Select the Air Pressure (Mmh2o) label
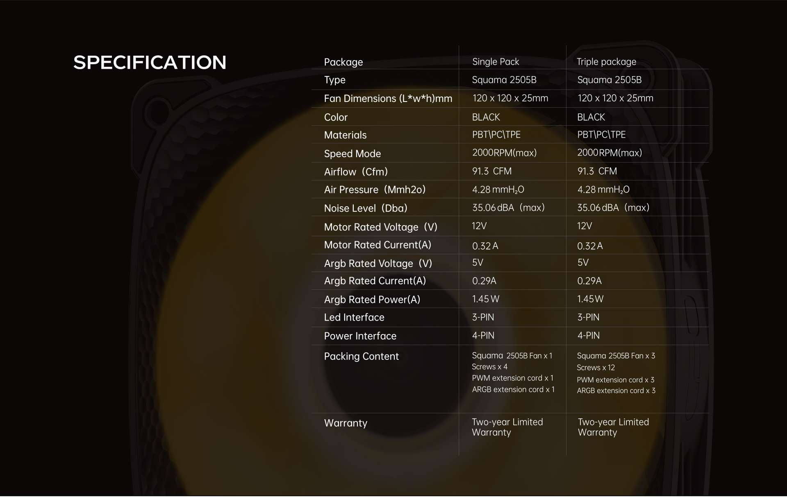Image resolution: width=787 pixels, height=497 pixels. tap(375, 190)
